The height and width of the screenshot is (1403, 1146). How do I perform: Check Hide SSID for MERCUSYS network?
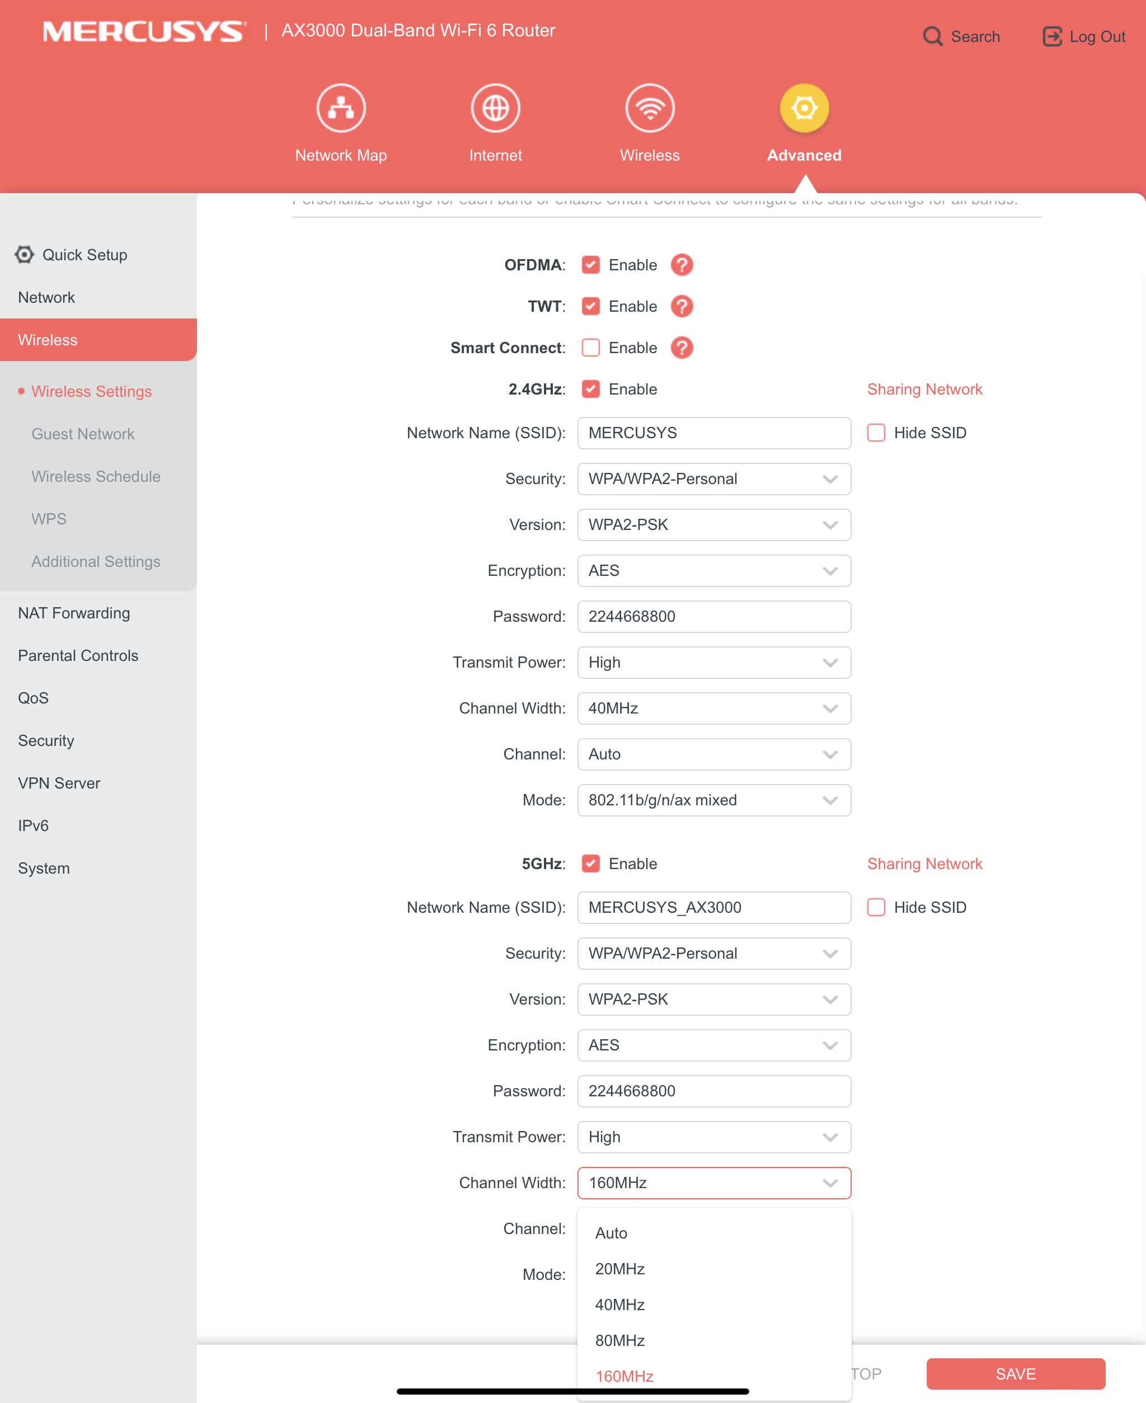[876, 433]
